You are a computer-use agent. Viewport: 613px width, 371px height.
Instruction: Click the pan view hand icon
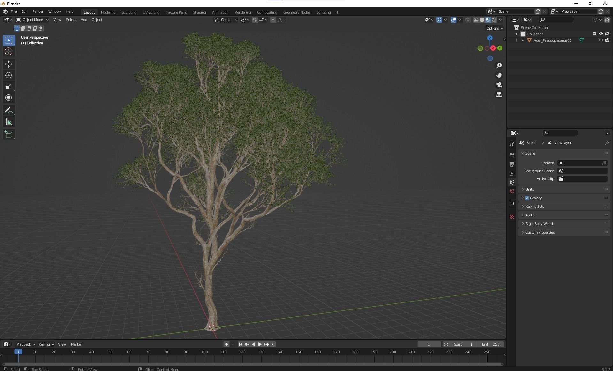point(499,75)
